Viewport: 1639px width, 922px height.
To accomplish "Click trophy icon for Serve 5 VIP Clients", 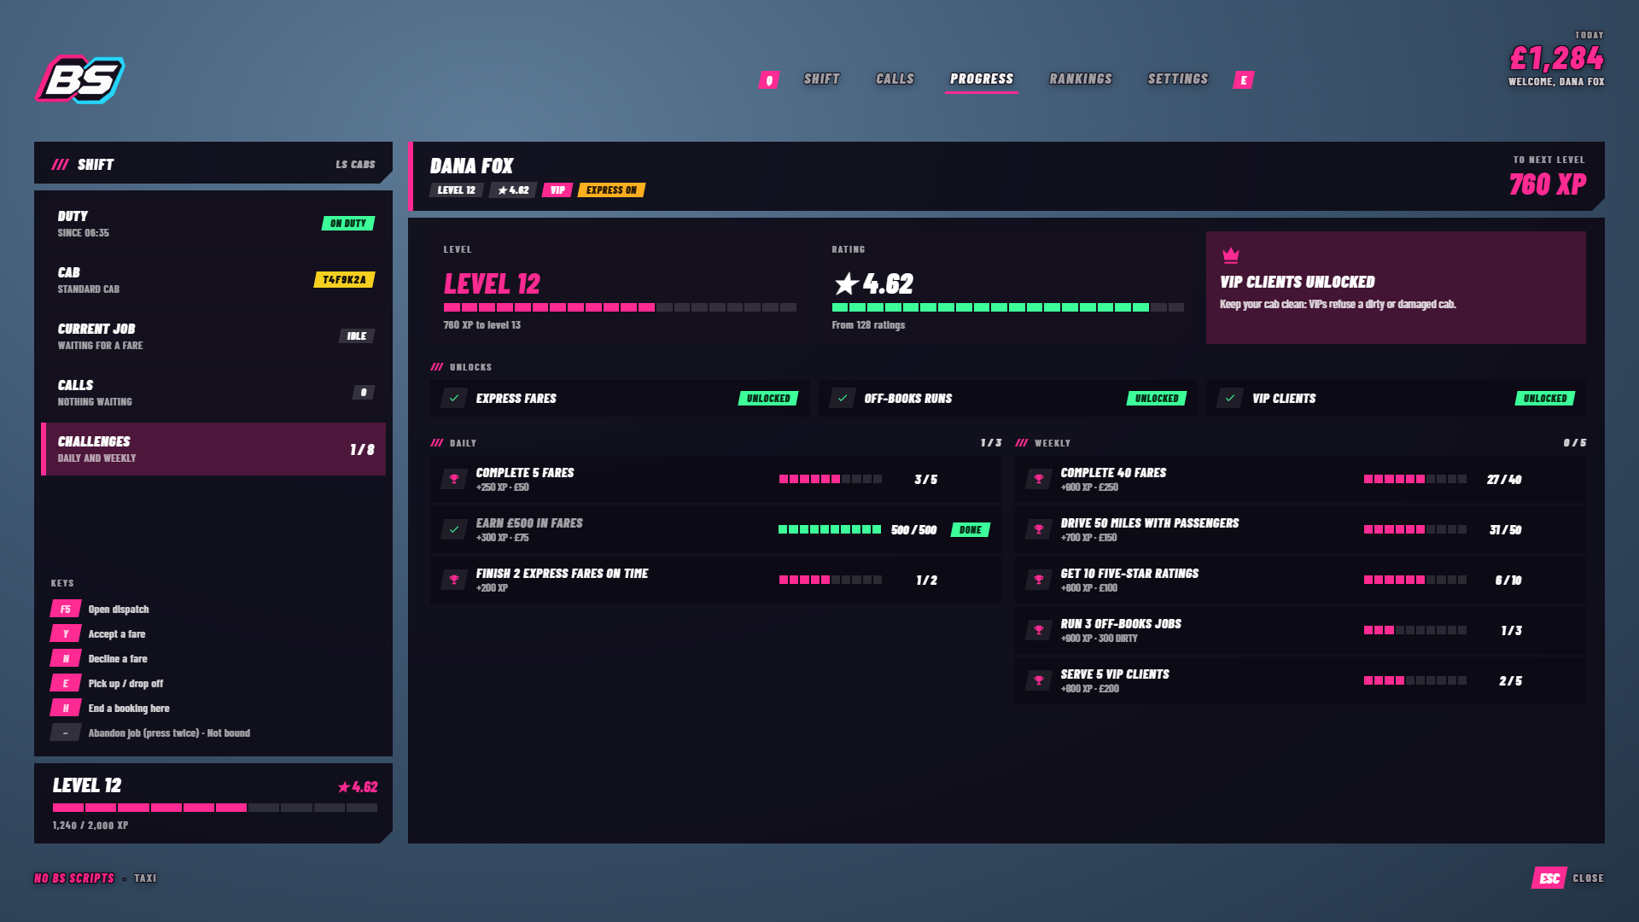I will point(1039,680).
